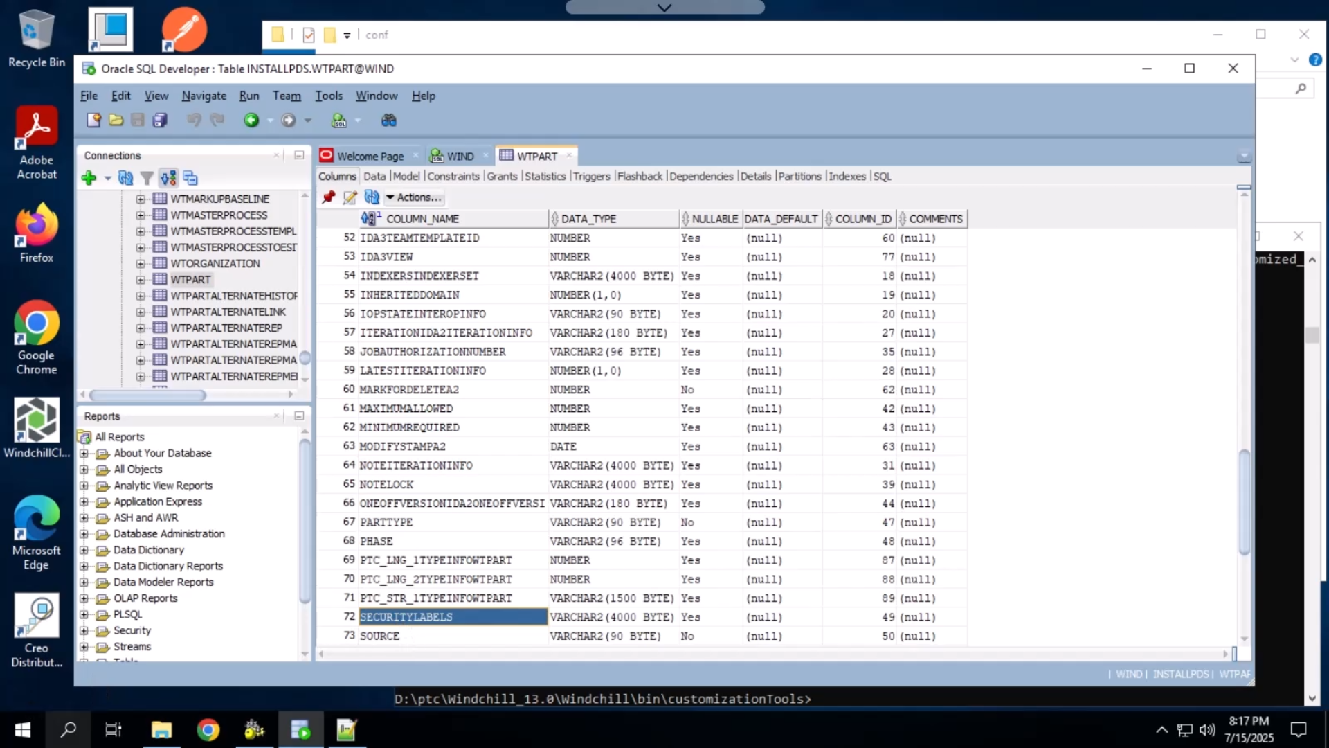Screen dimensions: 1329x748
Task: Expand the WTORGANIZATION table node
Action: 141,264
